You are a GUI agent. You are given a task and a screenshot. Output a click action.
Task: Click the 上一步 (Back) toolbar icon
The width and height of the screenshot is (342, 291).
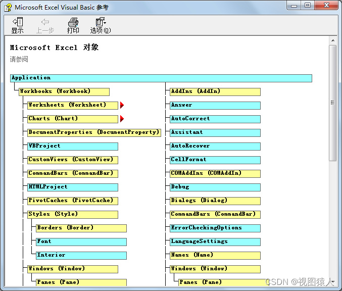[x=45, y=26]
